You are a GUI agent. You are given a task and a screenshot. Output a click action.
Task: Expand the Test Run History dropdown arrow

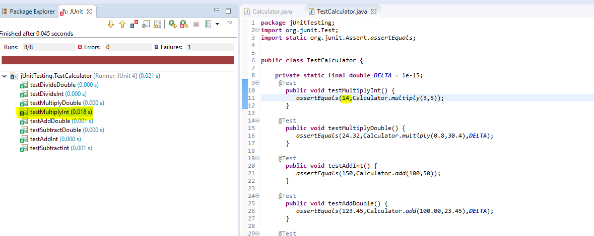coord(217,25)
